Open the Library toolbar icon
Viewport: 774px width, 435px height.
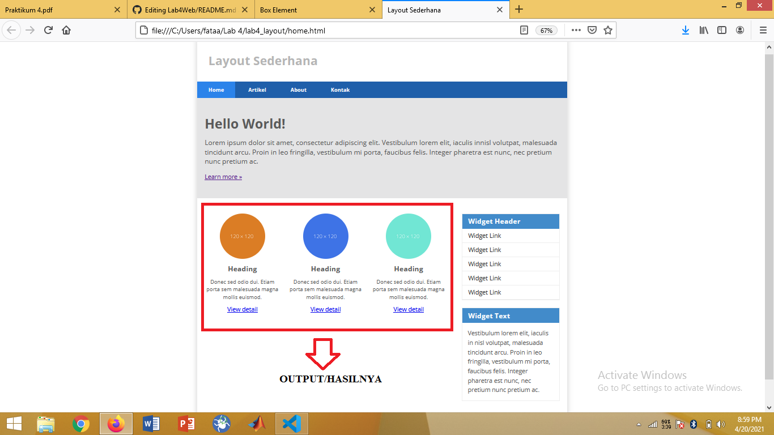pos(704,30)
